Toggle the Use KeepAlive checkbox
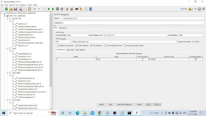 [x=91, y=45]
